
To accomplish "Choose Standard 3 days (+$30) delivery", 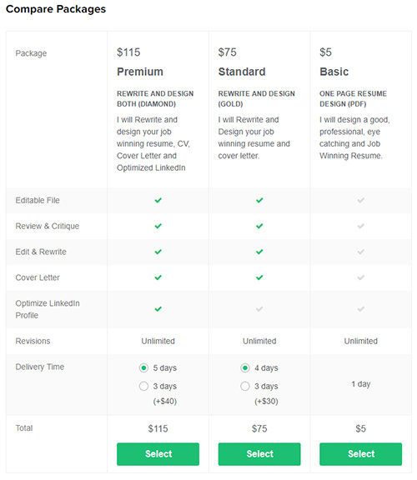I will [245, 386].
